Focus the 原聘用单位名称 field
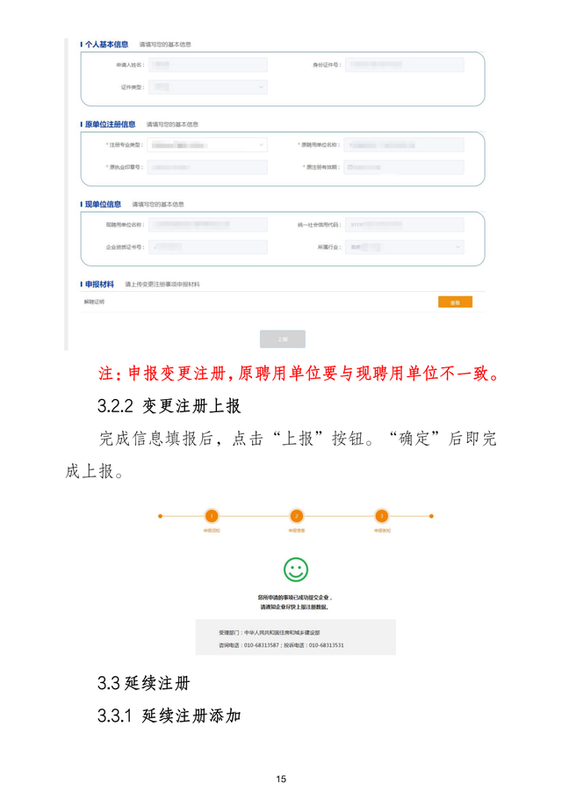 (404, 145)
